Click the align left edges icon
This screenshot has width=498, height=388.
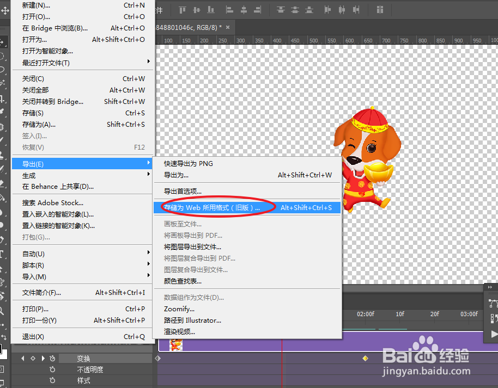pyautogui.click(x=229, y=10)
